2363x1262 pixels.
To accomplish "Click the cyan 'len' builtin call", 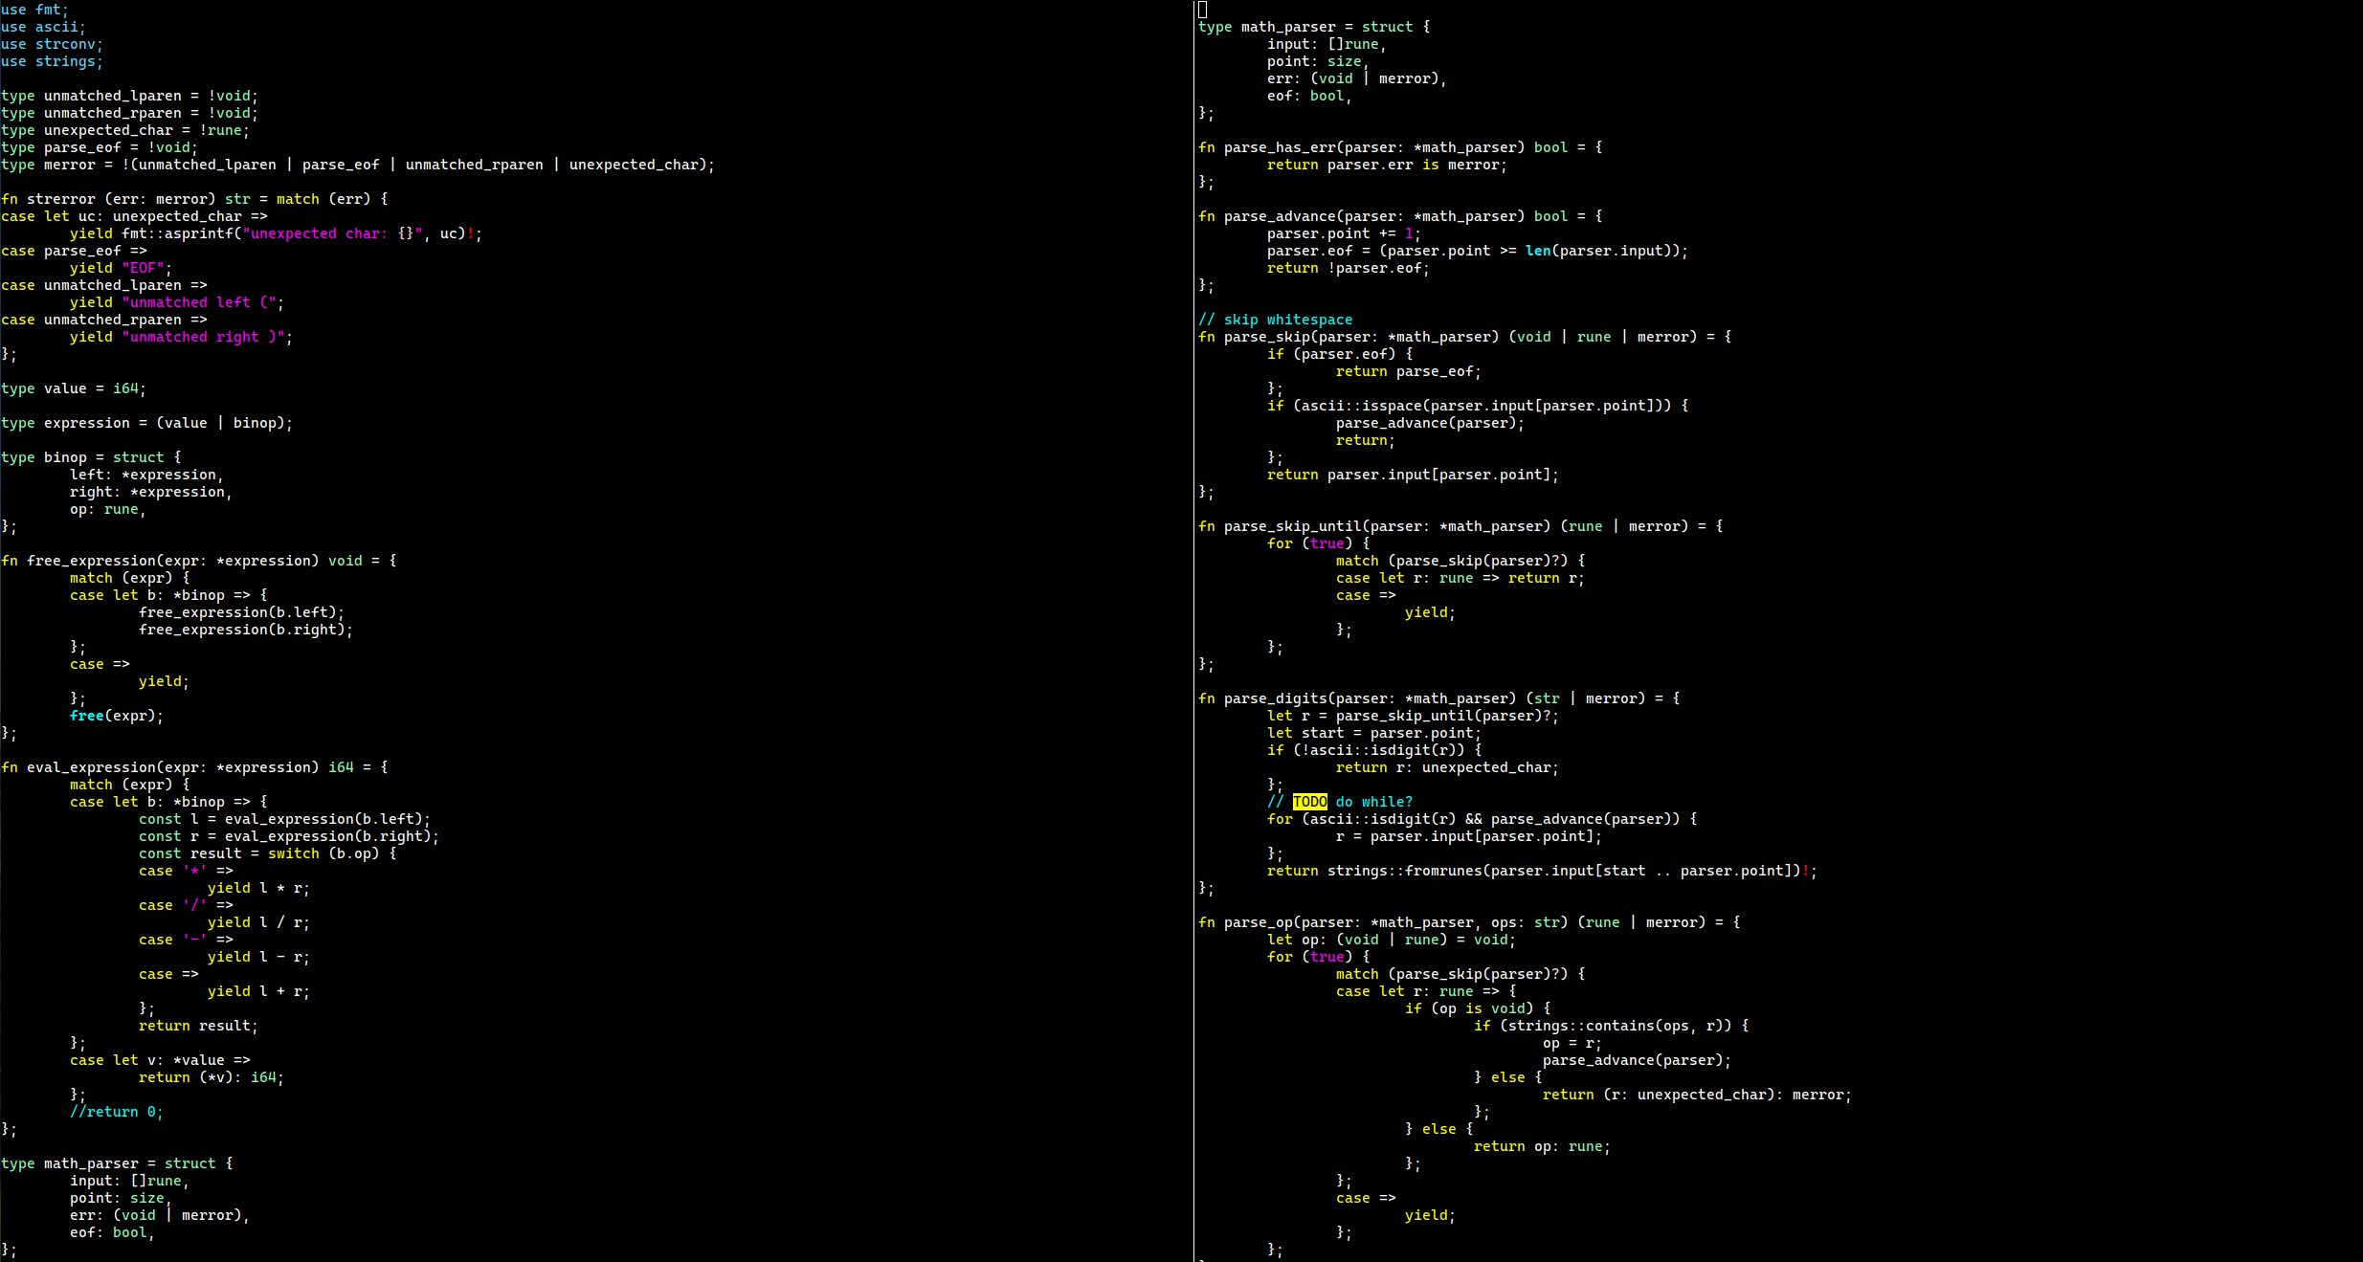I will point(1538,251).
